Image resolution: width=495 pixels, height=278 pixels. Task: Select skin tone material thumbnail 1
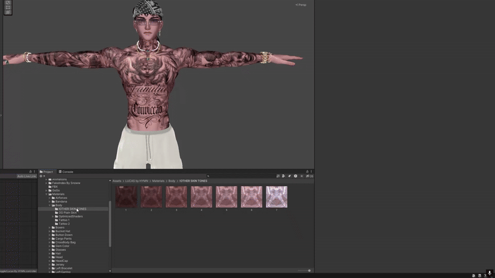point(126,197)
